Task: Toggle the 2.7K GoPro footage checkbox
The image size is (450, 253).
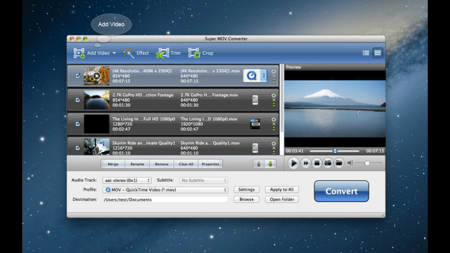Action: pos(78,100)
